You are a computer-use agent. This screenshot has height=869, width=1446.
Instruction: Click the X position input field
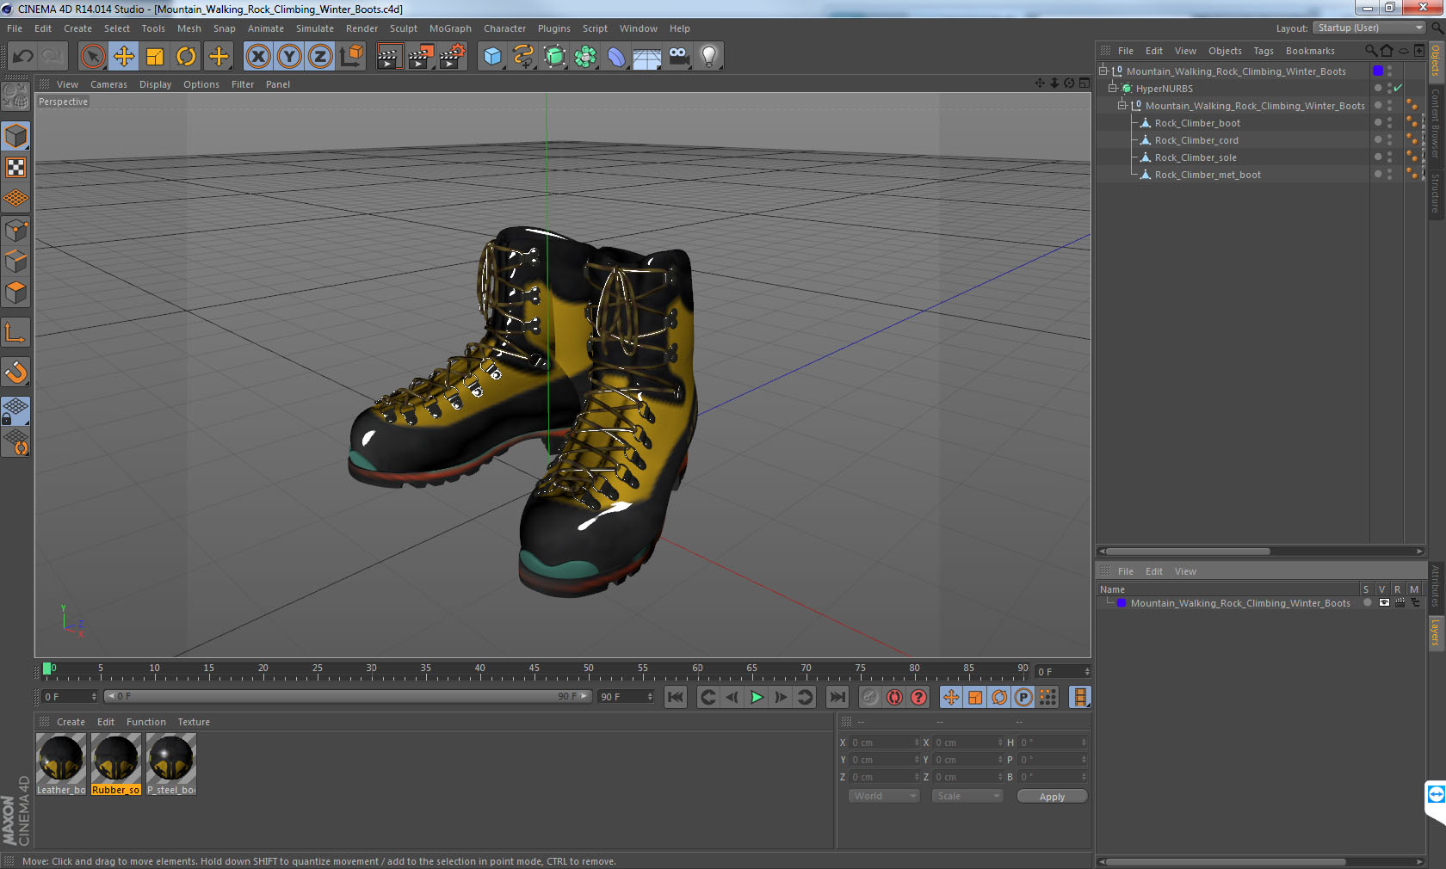885,743
